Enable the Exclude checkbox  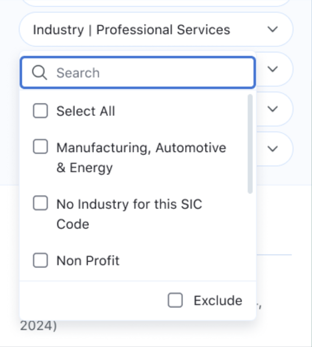coord(175,300)
